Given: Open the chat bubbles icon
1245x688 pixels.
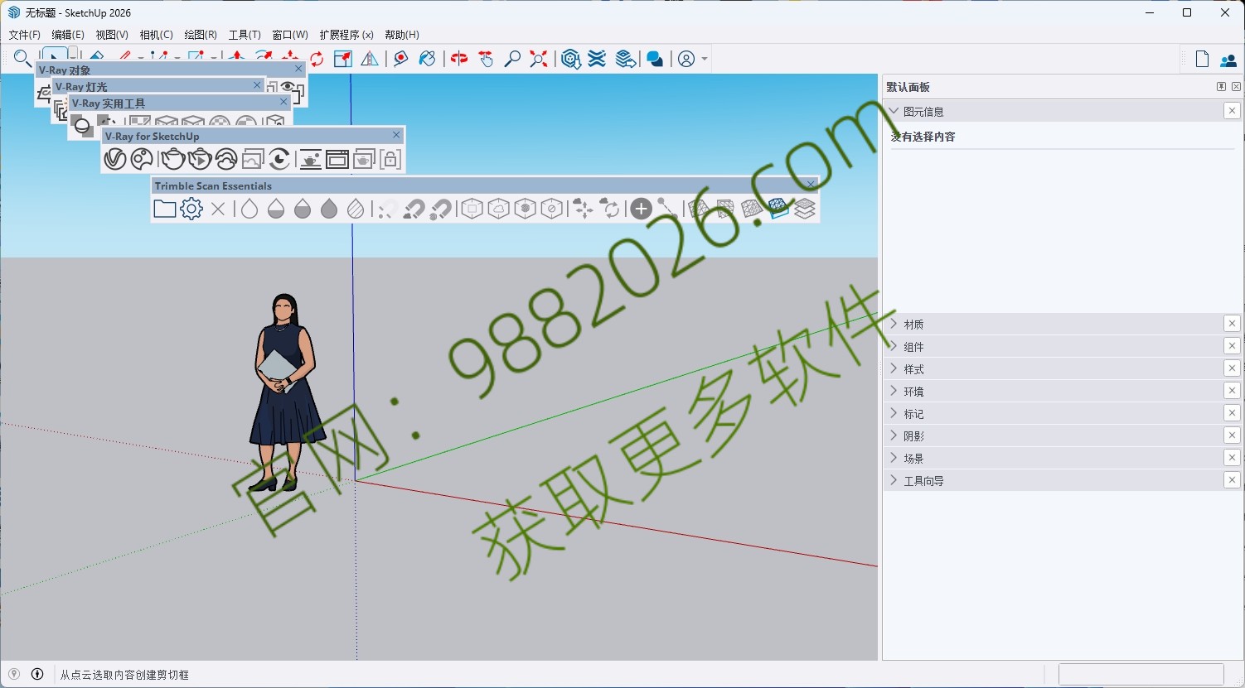Looking at the screenshot, I should pyautogui.click(x=655, y=59).
